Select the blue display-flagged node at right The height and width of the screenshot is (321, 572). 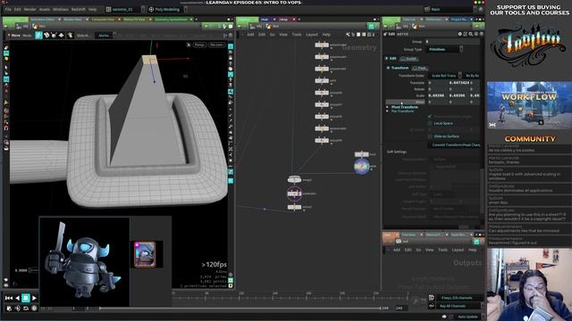click(361, 167)
